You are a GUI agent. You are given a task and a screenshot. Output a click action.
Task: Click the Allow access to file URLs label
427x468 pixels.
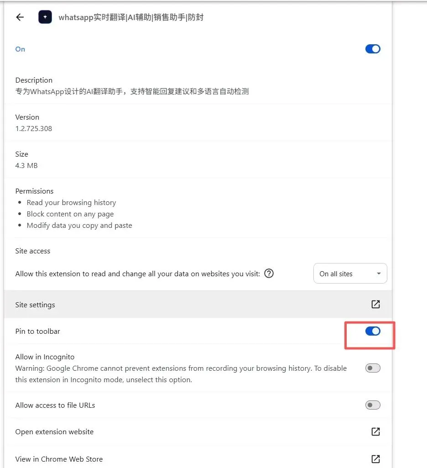[55, 405]
